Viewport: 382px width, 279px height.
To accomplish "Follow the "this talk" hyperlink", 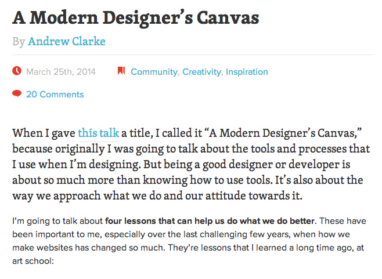I will click(98, 132).
